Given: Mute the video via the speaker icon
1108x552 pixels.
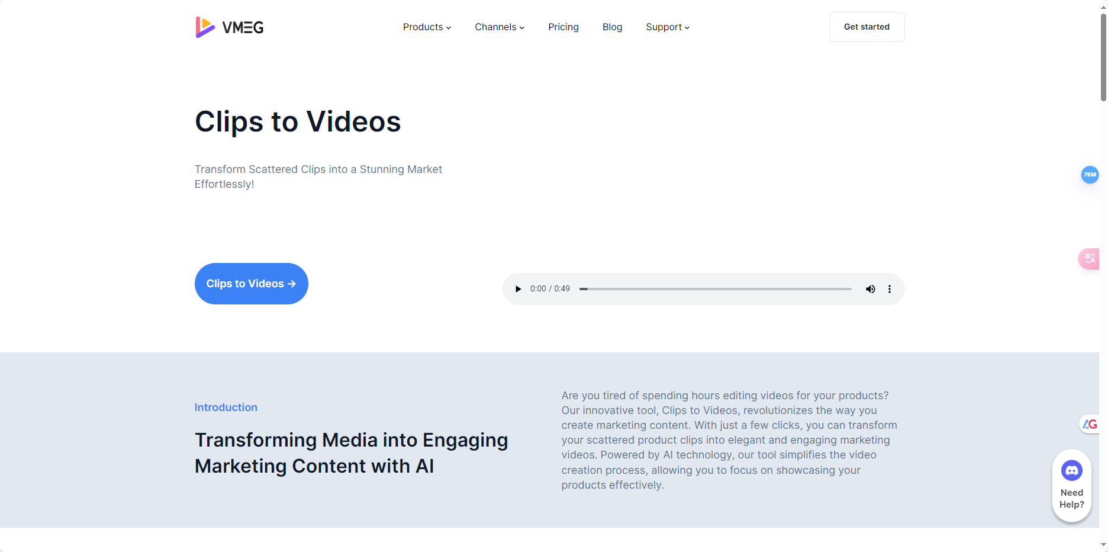Looking at the screenshot, I should (870, 289).
